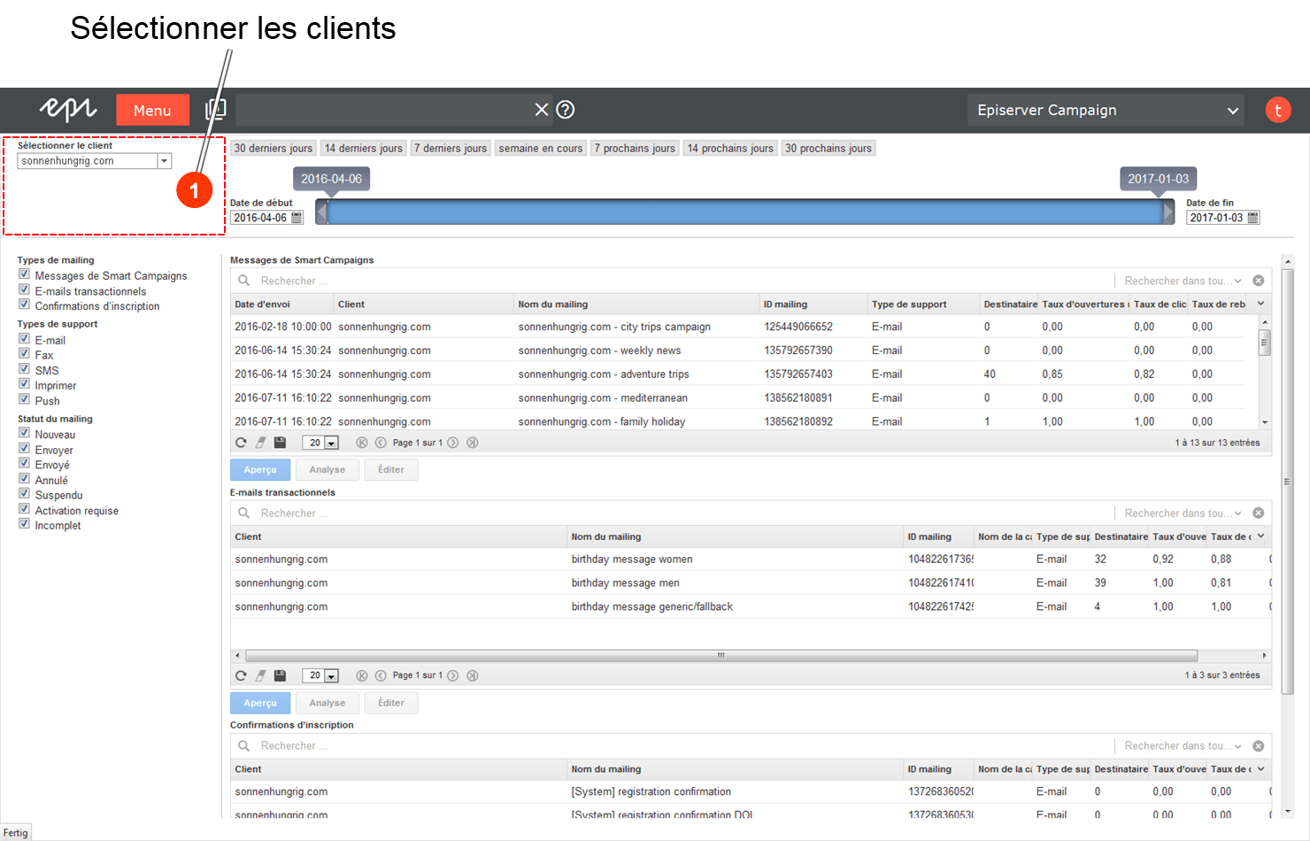The image size is (1310, 841).
Task: Click Aperçu button under E-mails transactionnels
Action: pyautogui.click(x=260, y=703)
